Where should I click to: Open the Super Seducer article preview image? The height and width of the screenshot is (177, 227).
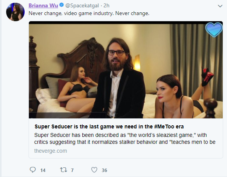pyautogui.click(x=126, y=70)
